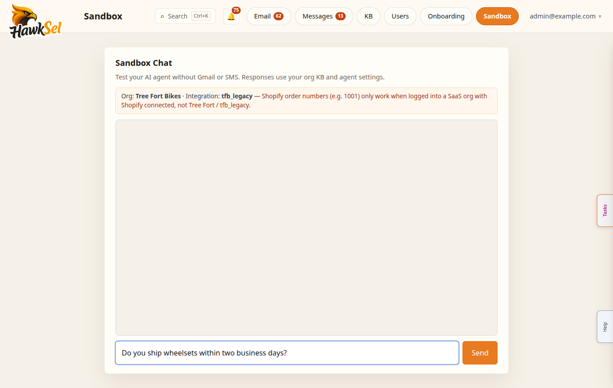Click the tfb_legacy integration label
Screen dimensions: 613x388
coord(237,96)
